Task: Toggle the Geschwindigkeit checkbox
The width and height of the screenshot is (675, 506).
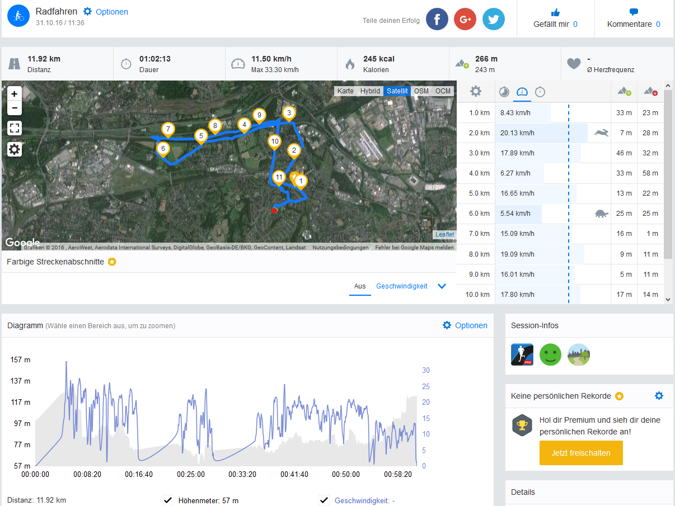Action: point(324,500)
